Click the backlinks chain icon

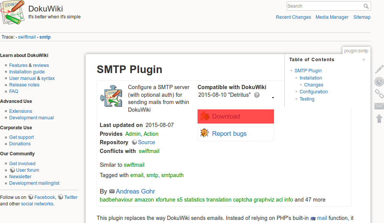(x=379, y=94)
